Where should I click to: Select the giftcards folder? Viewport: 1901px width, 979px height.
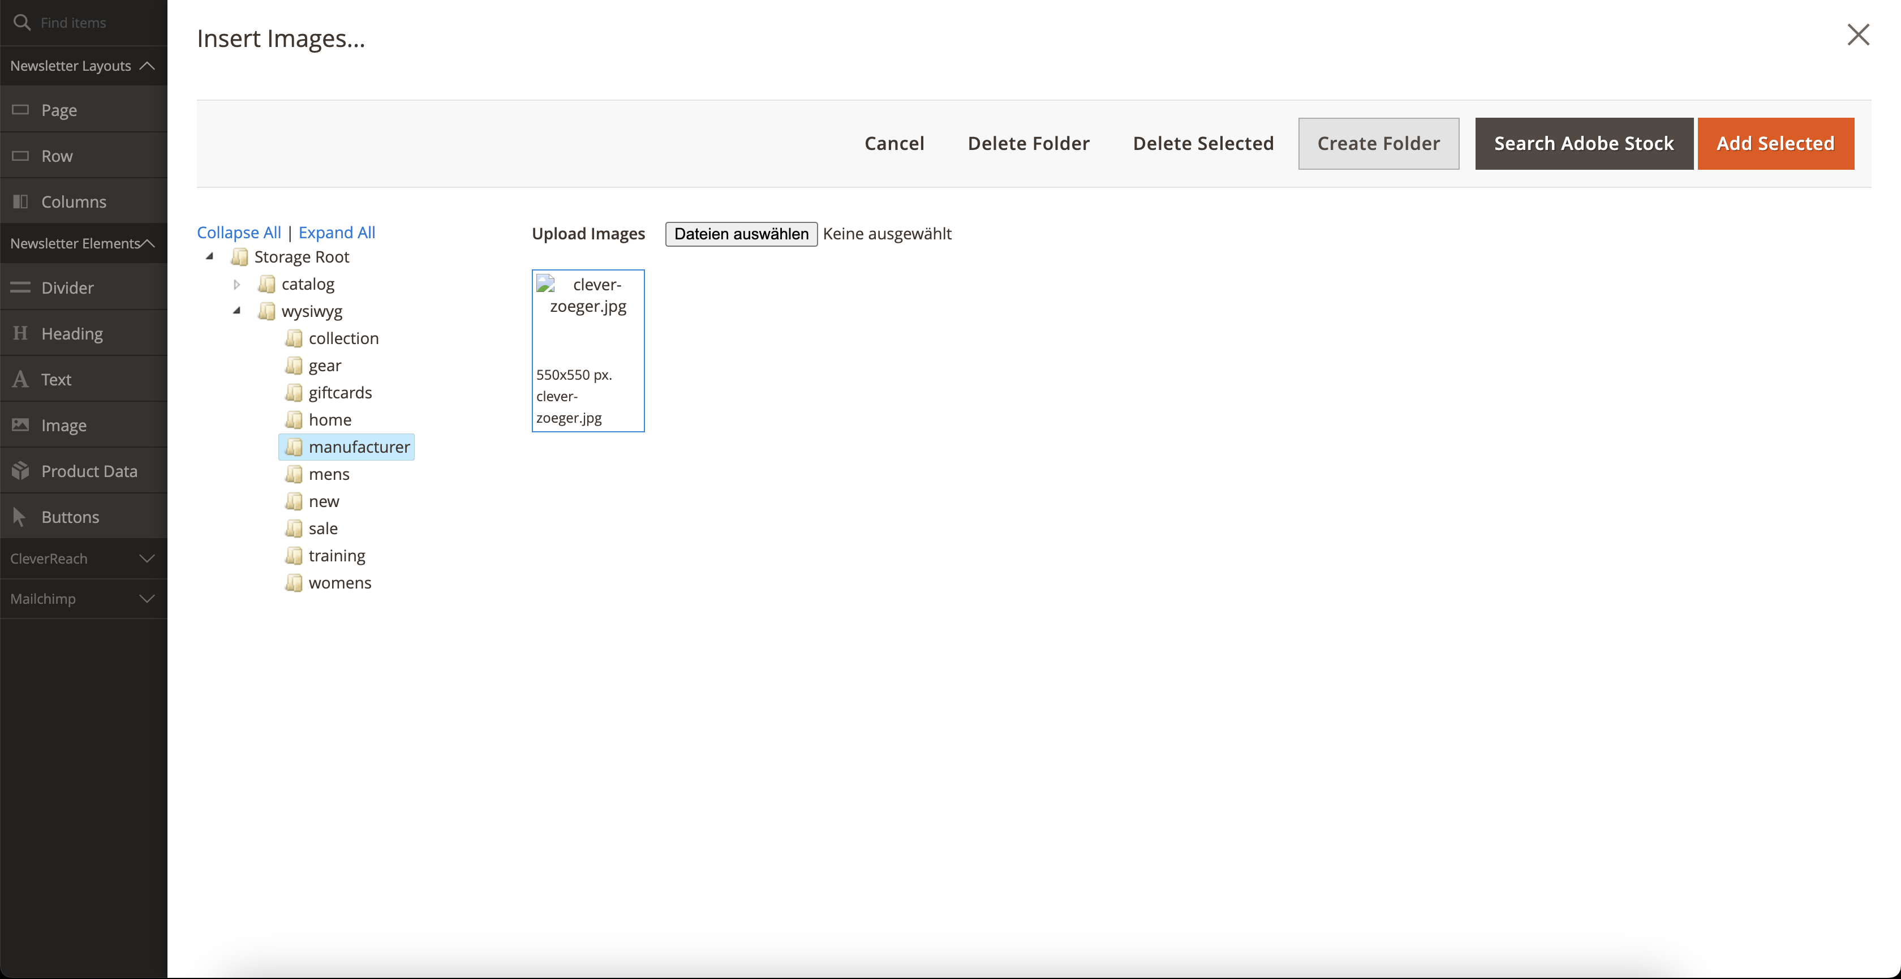[x=339, y=393]
